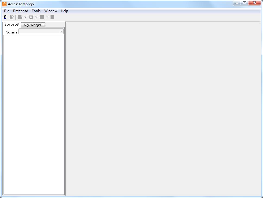Open the Window menu

coord(51,11)
